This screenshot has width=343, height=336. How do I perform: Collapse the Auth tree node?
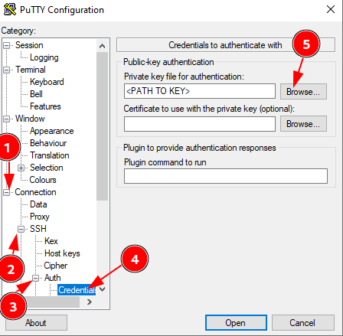point(36,278)
